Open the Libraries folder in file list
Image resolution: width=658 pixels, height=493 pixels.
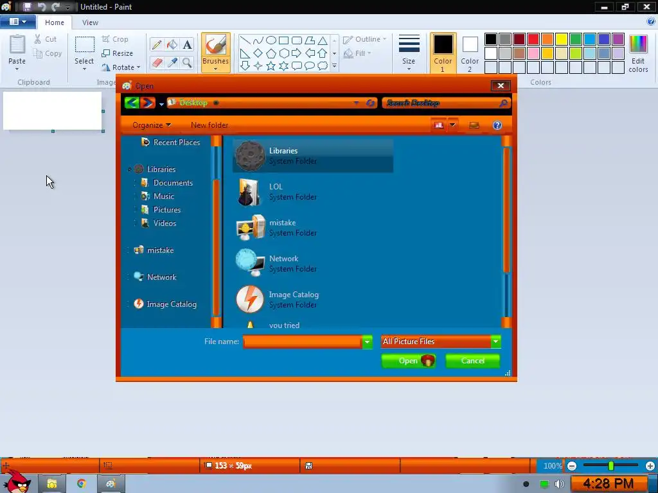313,155
